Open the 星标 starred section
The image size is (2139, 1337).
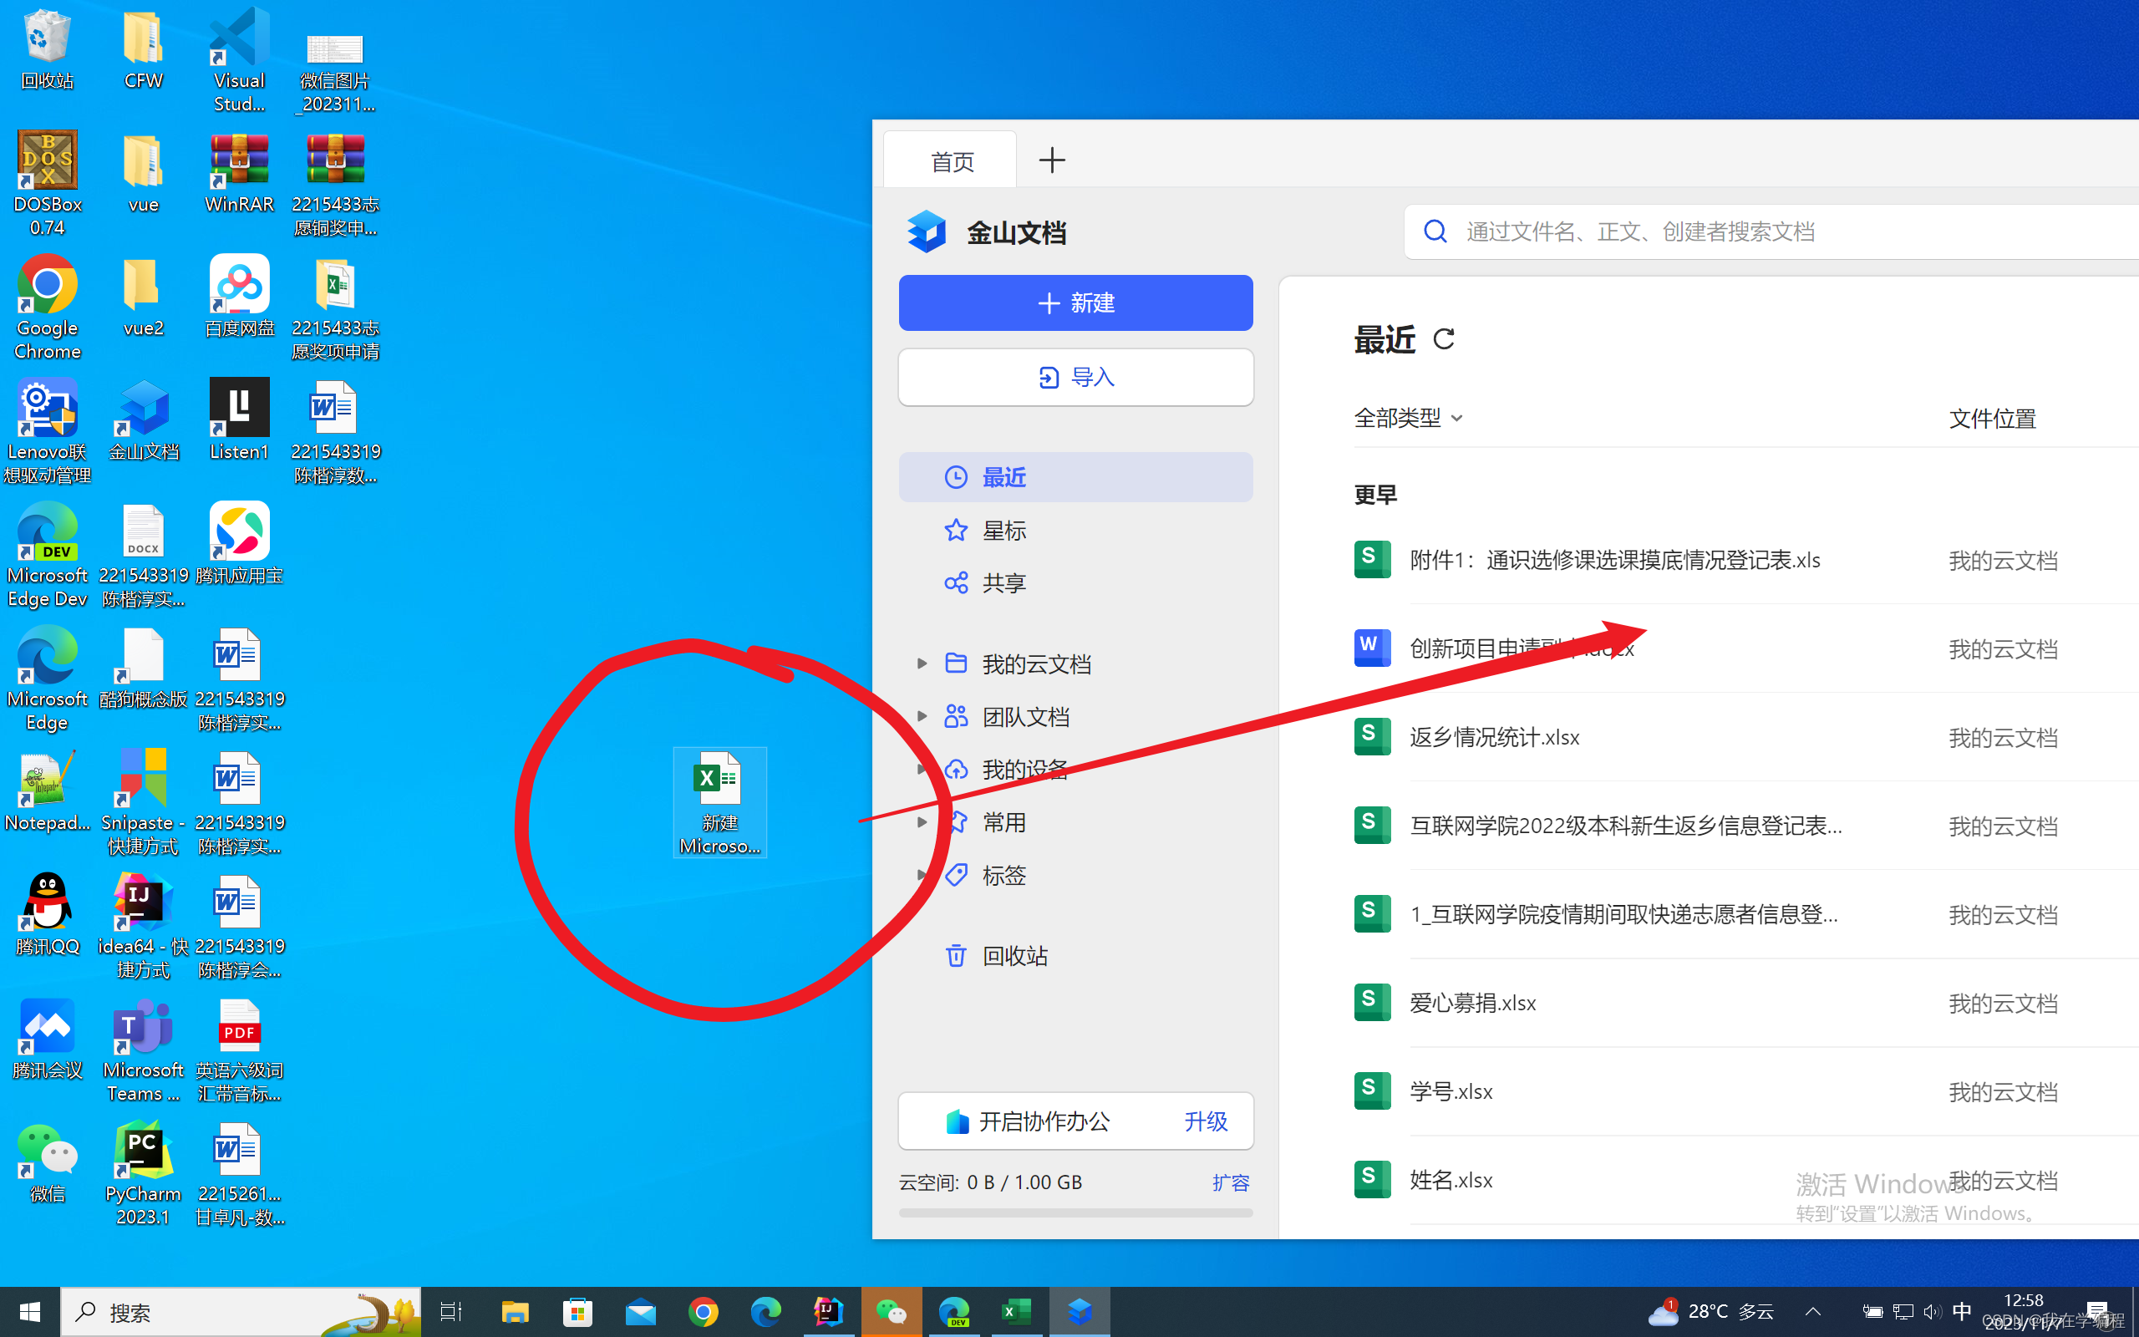click(x=1003, y=531)
